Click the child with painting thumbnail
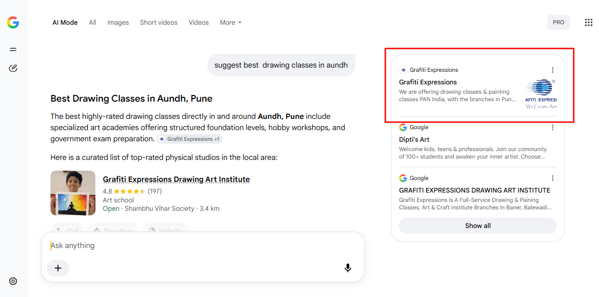Screen dimensions: 599x297 click(73, 193)
